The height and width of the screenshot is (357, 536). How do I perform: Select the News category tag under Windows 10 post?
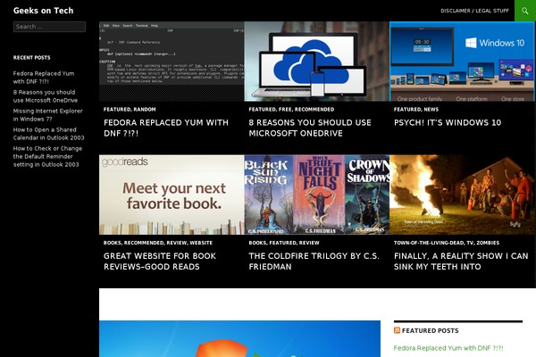click(431, 109)
